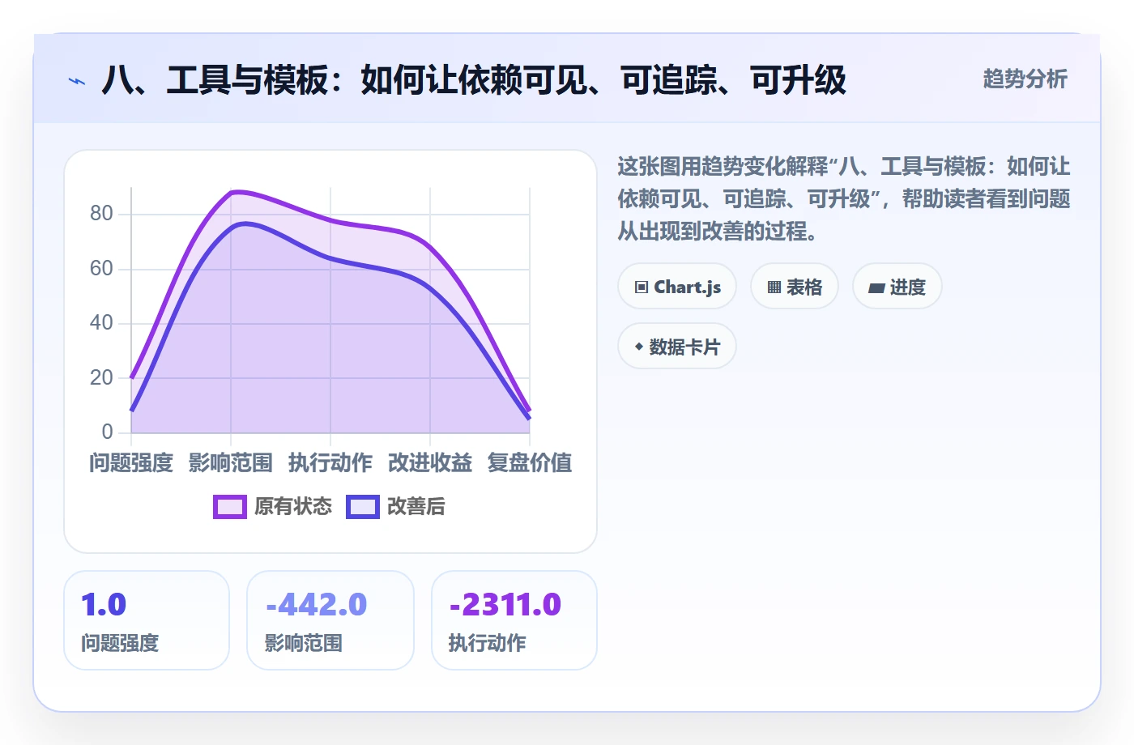The width and height of the screenshot is (1134, 745).
Task: Click the 趋势分析 label in the header
Action: pos(1025,79)
